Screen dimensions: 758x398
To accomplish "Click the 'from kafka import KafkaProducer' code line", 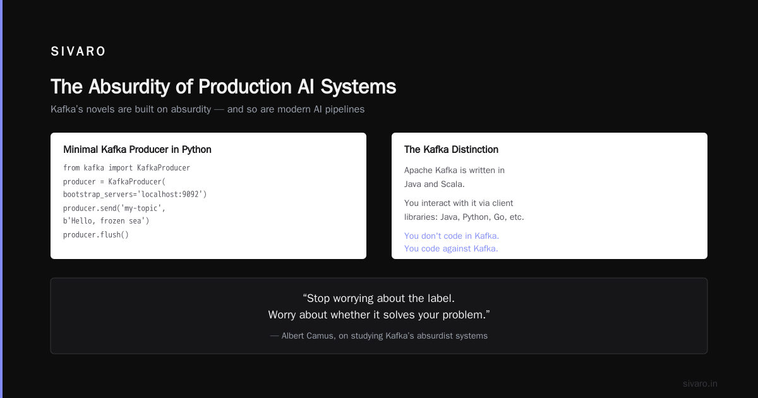I will (126, 168).
